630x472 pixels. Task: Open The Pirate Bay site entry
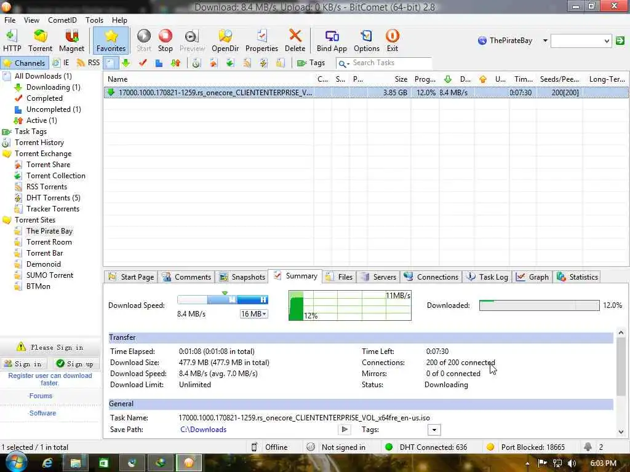49,231
